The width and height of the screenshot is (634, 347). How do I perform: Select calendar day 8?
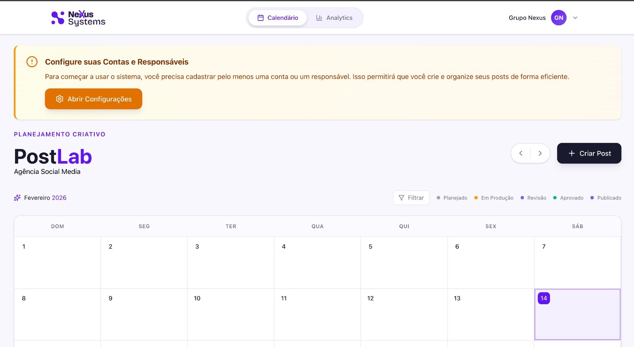tap(57, 315)
